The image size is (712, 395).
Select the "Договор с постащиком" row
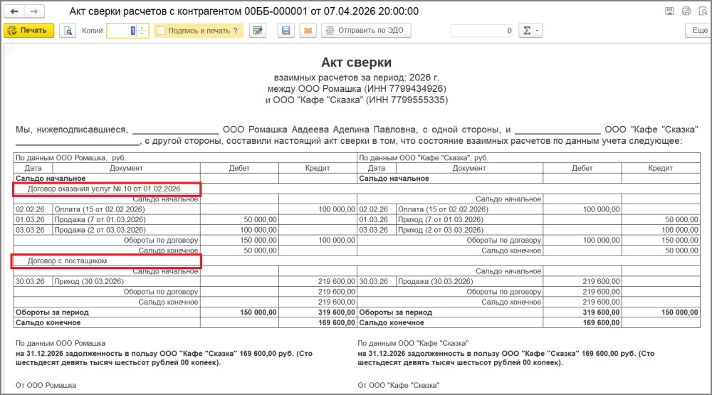(x=105, y=261)
